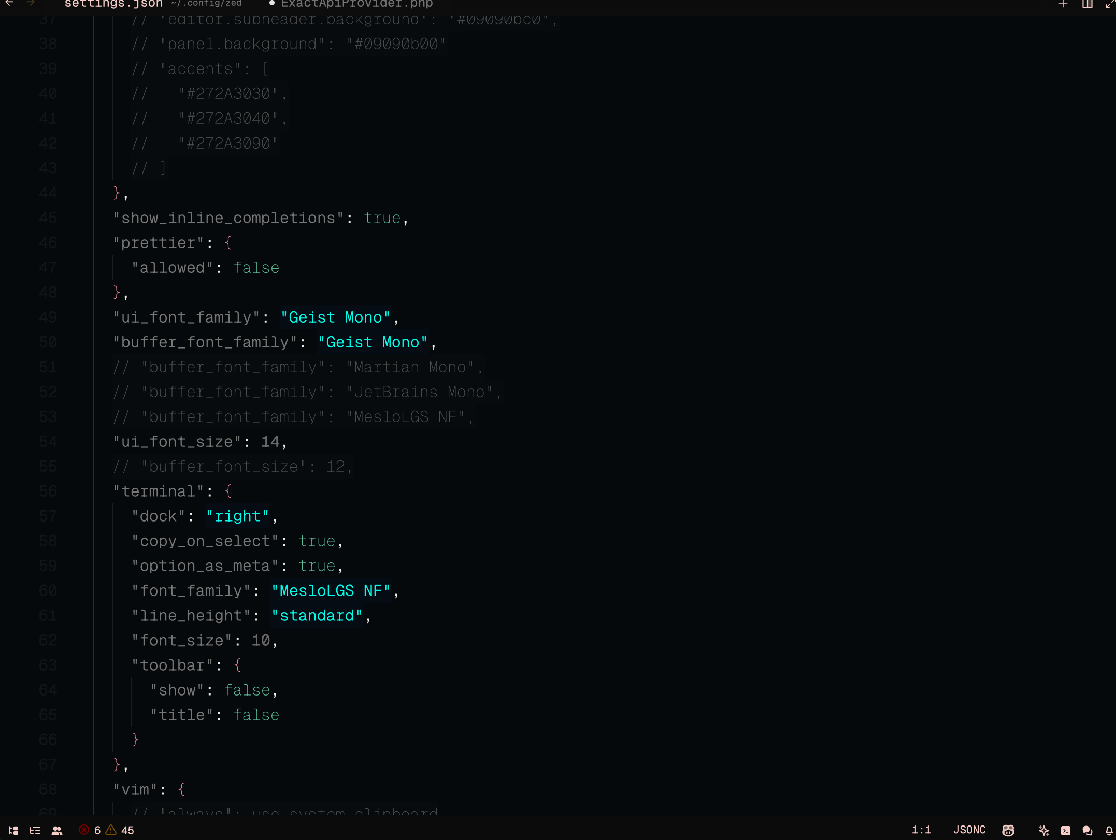Open the Copilot icon in status bar

tap(1008, 830)
